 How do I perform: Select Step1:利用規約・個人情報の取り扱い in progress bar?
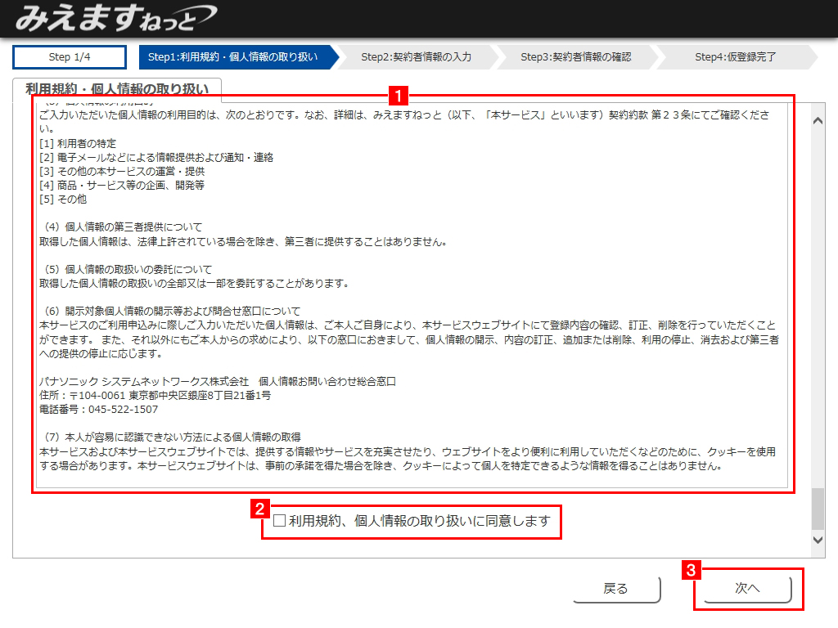pos(232,57)
